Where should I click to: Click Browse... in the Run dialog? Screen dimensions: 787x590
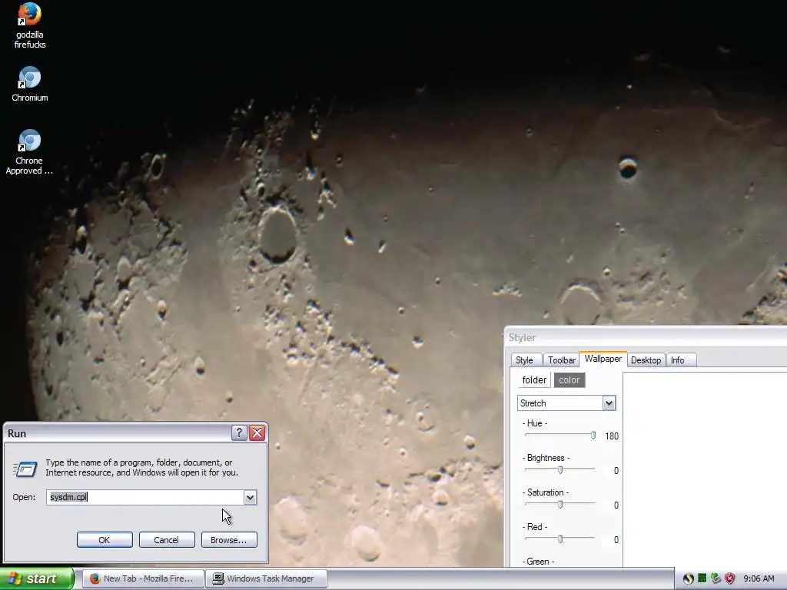[x=229, y=540]
